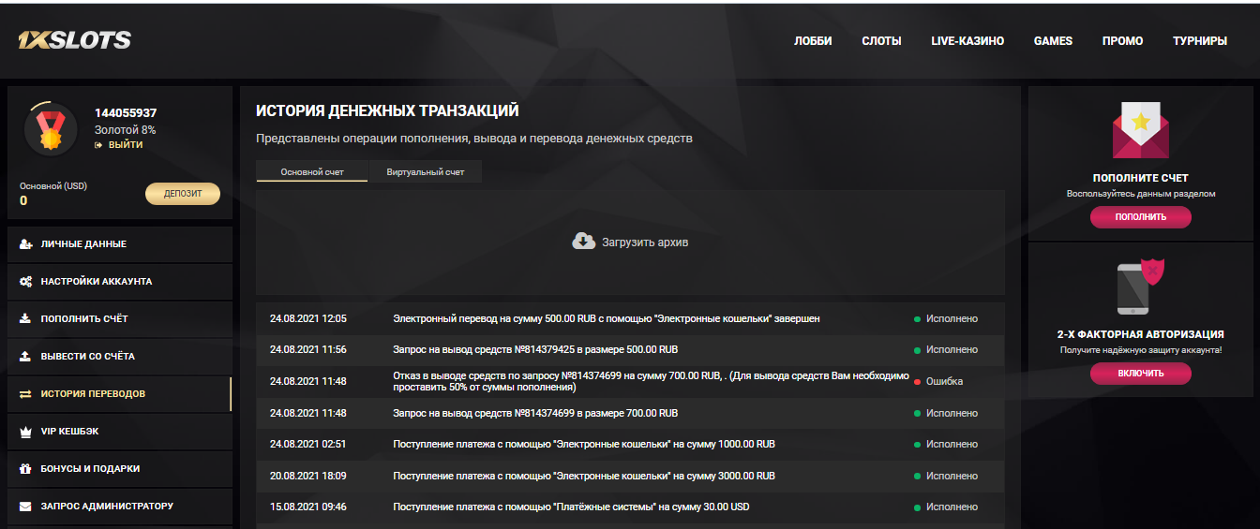Click the 1XSLOTS logo
The image size is (1260, 529).
click(74, 40)
